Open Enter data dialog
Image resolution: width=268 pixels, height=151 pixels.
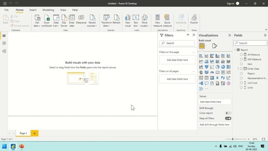tap(72, 21)
